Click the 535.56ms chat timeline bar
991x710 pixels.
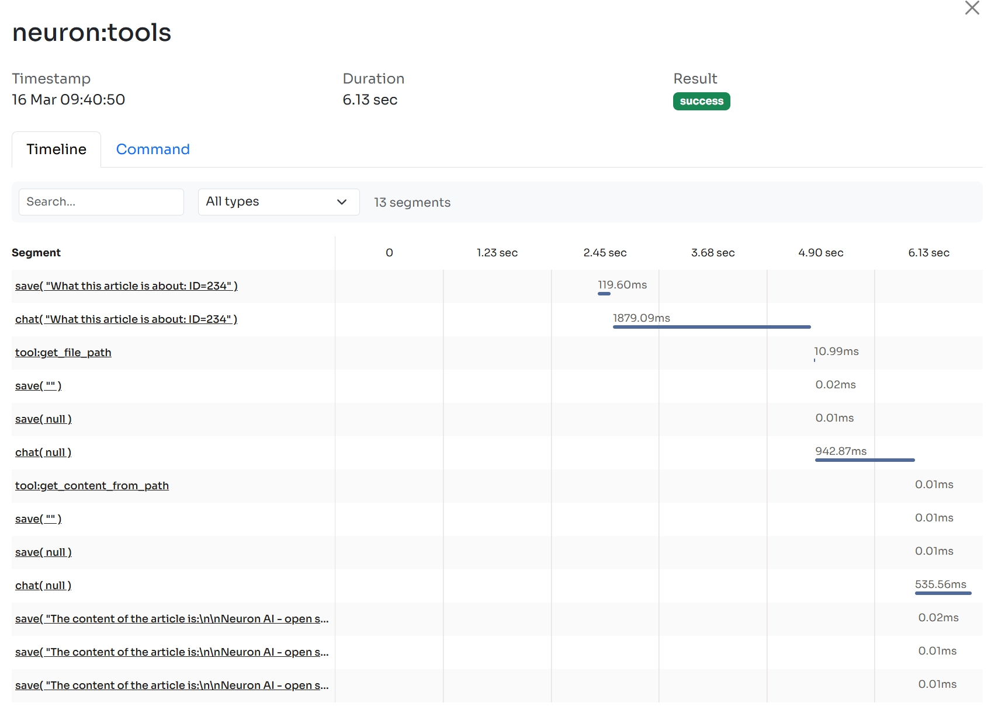click(x=943, y=593)
